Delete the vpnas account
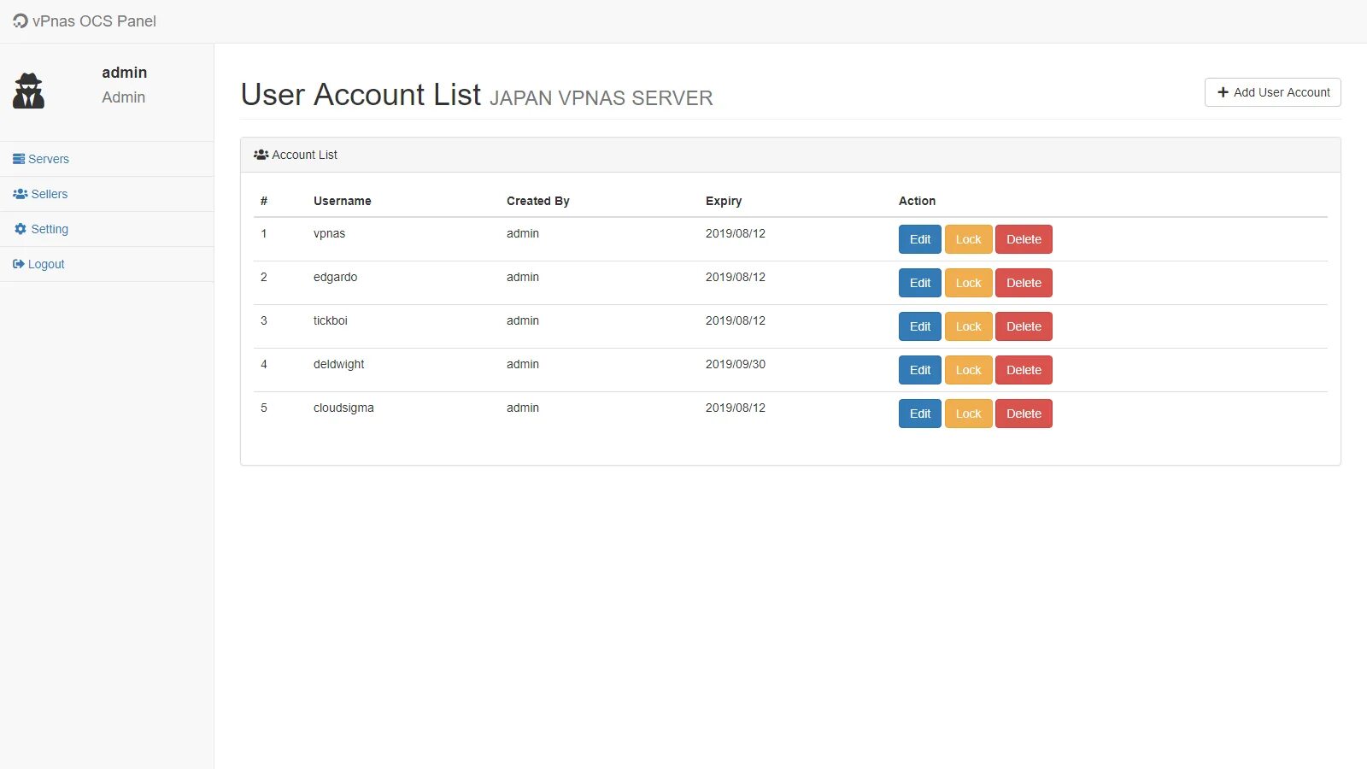Screen dimensions: 1367x769 pos(1024,239)
